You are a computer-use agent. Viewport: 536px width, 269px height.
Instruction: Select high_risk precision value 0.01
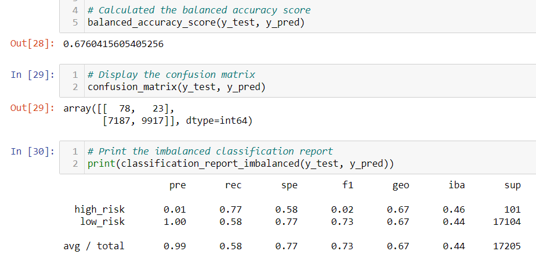(x=175, y=210)
